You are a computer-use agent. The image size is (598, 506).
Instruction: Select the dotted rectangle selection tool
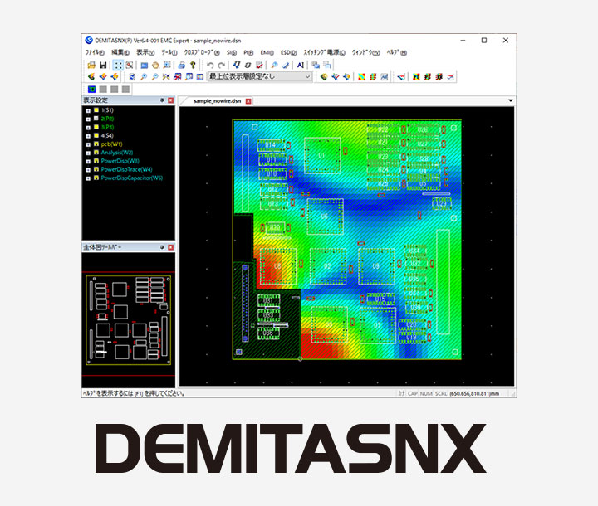(119, 66)
